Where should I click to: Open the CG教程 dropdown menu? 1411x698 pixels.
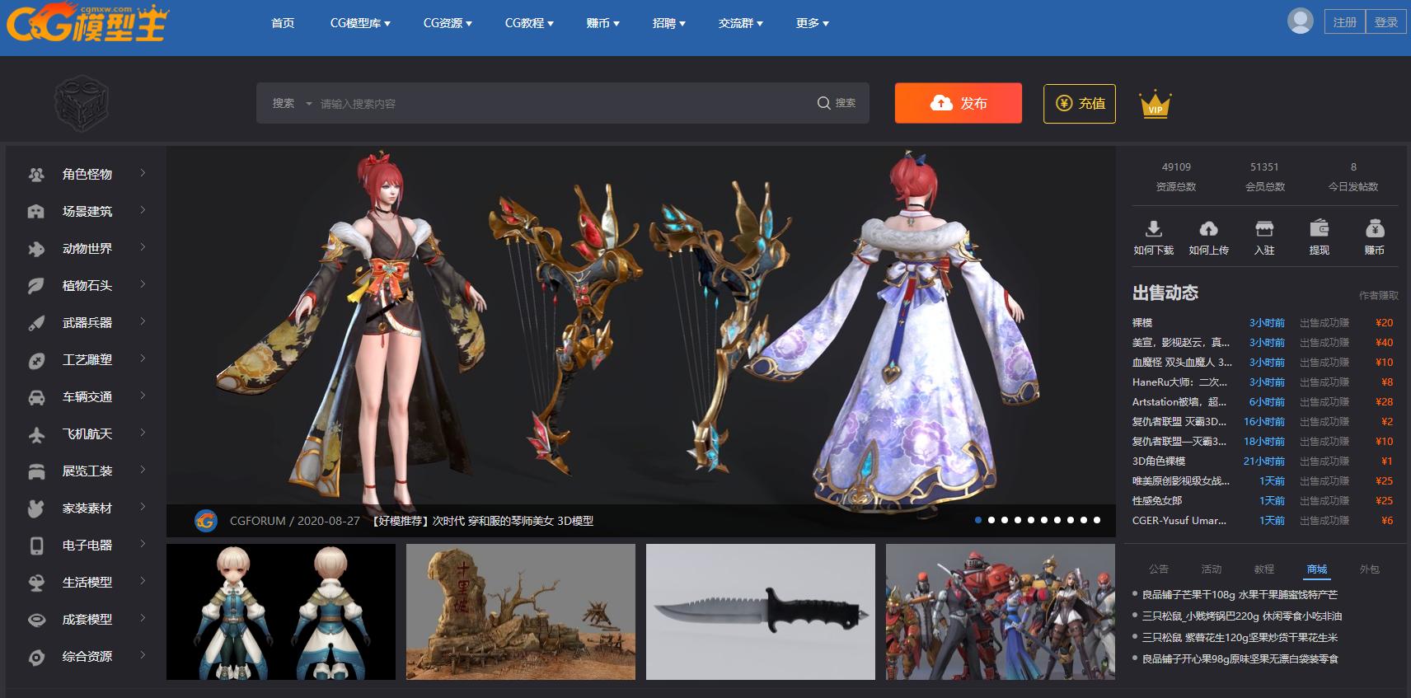coord(529,23)
